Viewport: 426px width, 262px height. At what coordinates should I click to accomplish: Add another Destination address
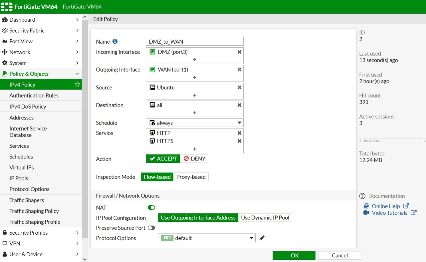(x=194, y=113)
